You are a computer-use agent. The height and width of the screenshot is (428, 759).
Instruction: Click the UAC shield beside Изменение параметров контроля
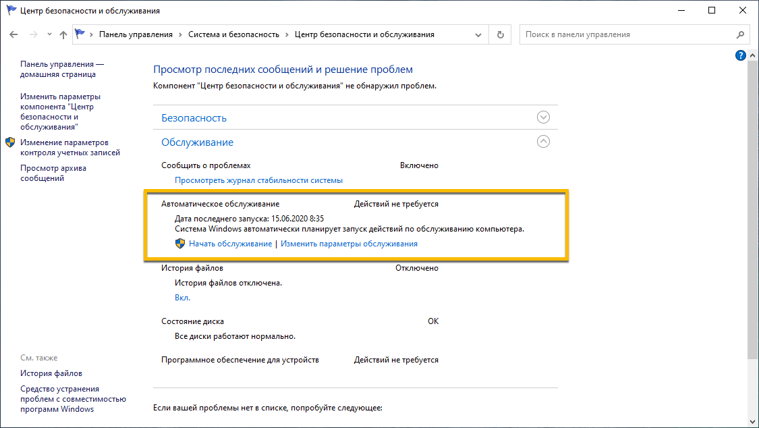10,142
